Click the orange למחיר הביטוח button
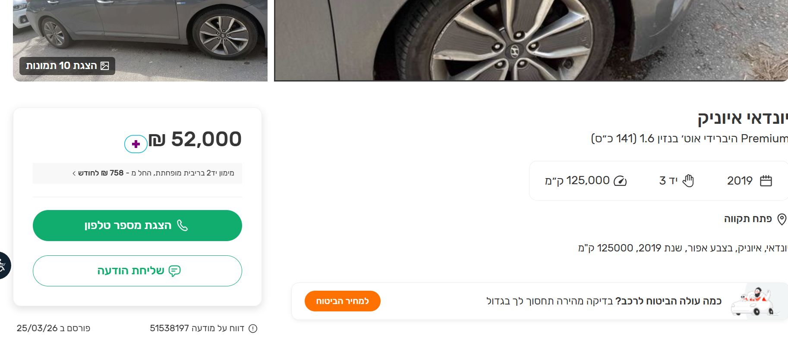 pyautogui.click(x=342, y=301)
